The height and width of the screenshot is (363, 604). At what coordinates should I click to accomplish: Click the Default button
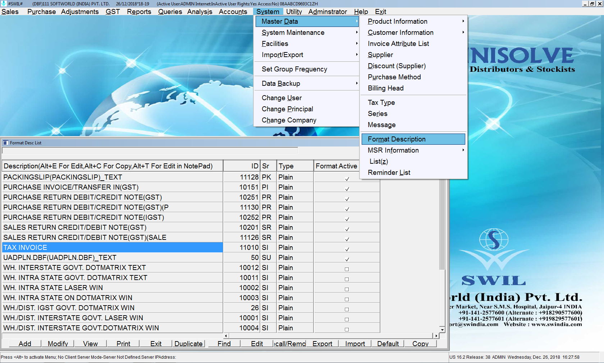coord(388,344)
